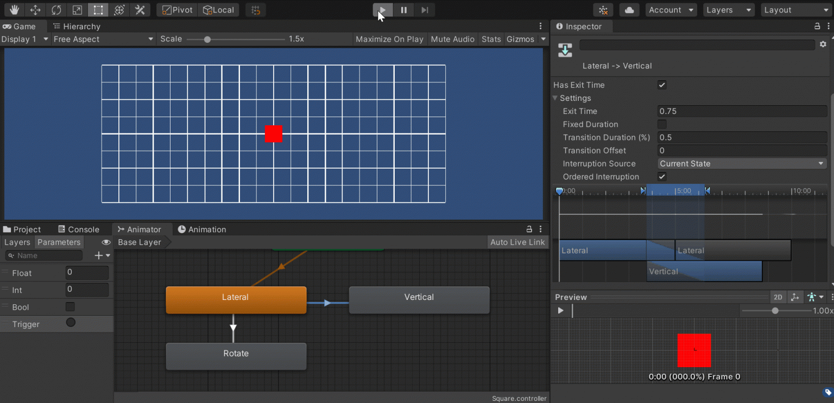Collapse the Settings section

coord(555,98)
